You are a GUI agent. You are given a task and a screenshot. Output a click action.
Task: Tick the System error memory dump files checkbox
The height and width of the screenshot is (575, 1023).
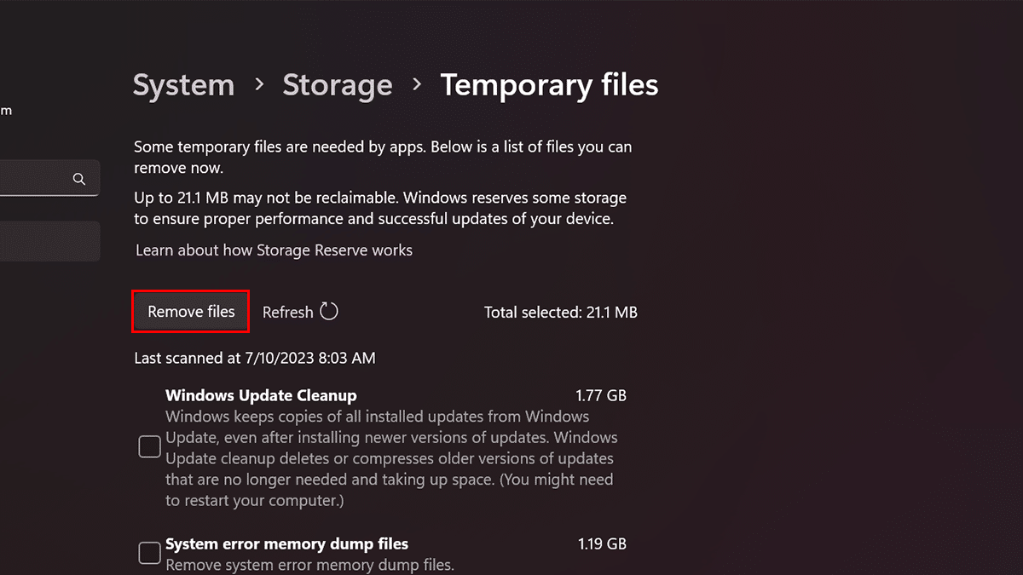click(x=149, y=553)
